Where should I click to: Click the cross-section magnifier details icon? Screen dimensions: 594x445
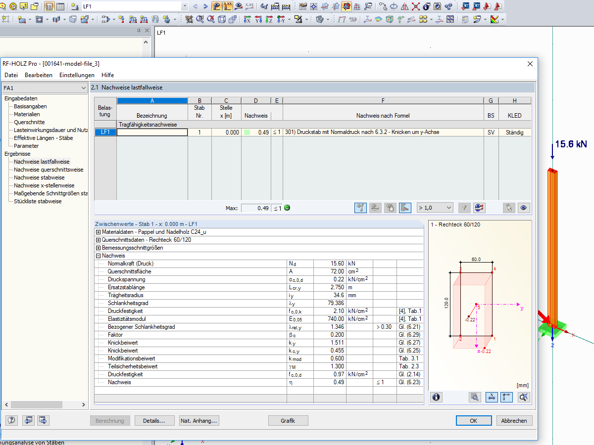tap(475, 397)
